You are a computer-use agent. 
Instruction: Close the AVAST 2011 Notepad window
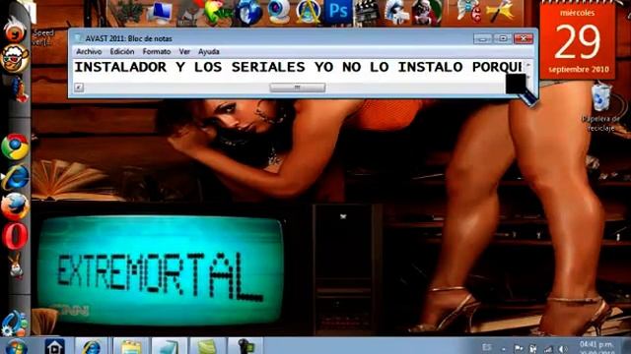(x=524, y=38)
